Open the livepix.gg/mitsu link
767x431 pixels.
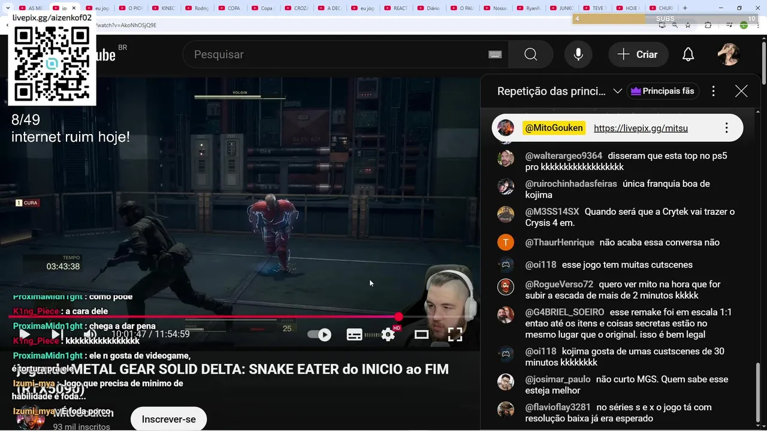(641, 128)
